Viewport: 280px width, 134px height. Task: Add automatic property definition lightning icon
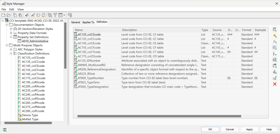[275, 36]
